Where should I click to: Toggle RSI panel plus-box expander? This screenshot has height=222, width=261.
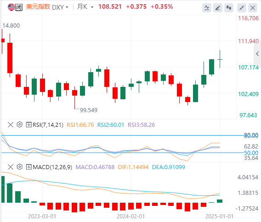pos(28,125)
